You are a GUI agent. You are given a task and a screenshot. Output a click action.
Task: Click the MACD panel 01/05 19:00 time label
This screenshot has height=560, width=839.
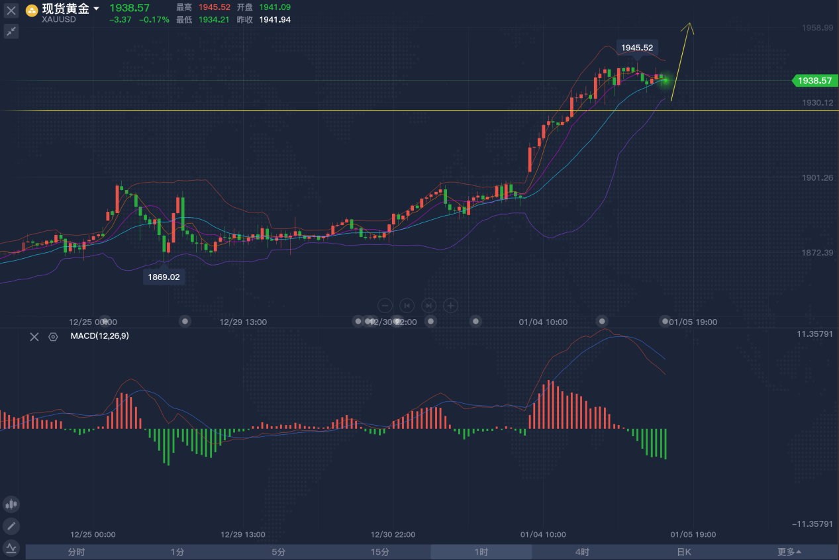(x=692, y=534)
